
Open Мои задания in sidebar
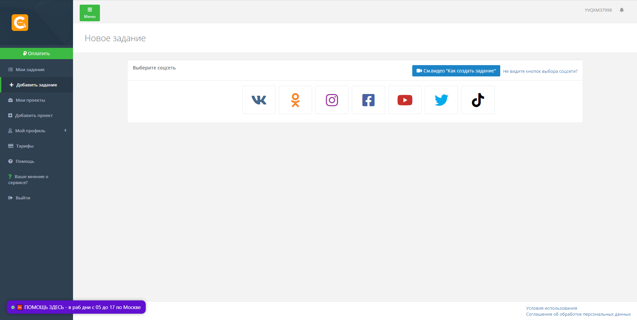tap(37, 69)
